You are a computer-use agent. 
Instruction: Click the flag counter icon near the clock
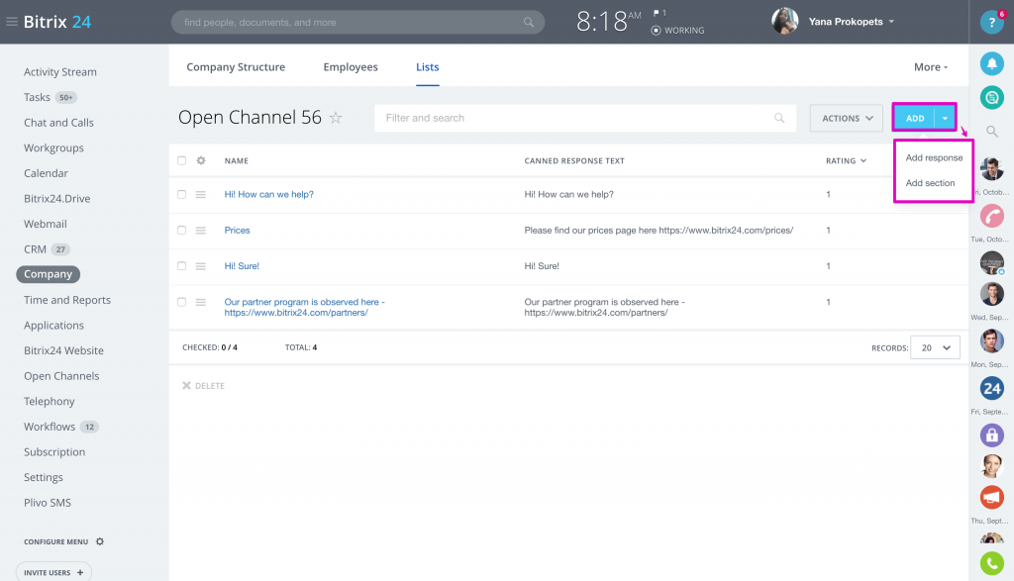click(659, 13)
